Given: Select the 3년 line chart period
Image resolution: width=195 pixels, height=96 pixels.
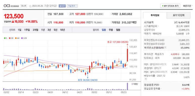Looking at the screenshot, I should (x=49, y=30).
